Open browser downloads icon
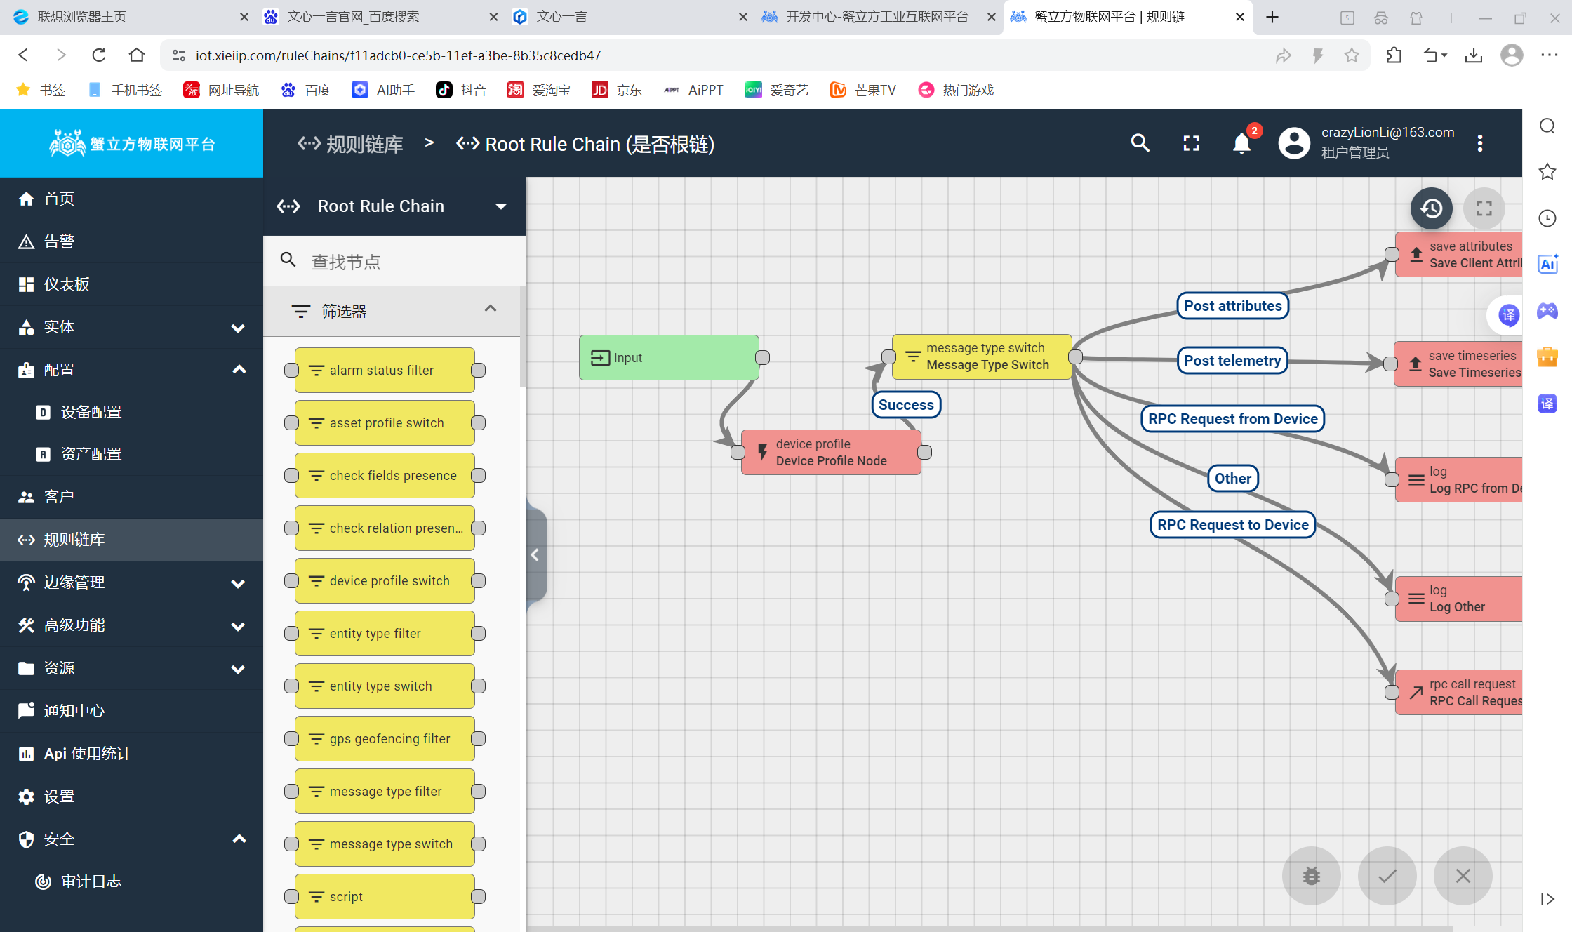Image resolution: width=1572 pixels, height=932 pixels. point(1474,55)
